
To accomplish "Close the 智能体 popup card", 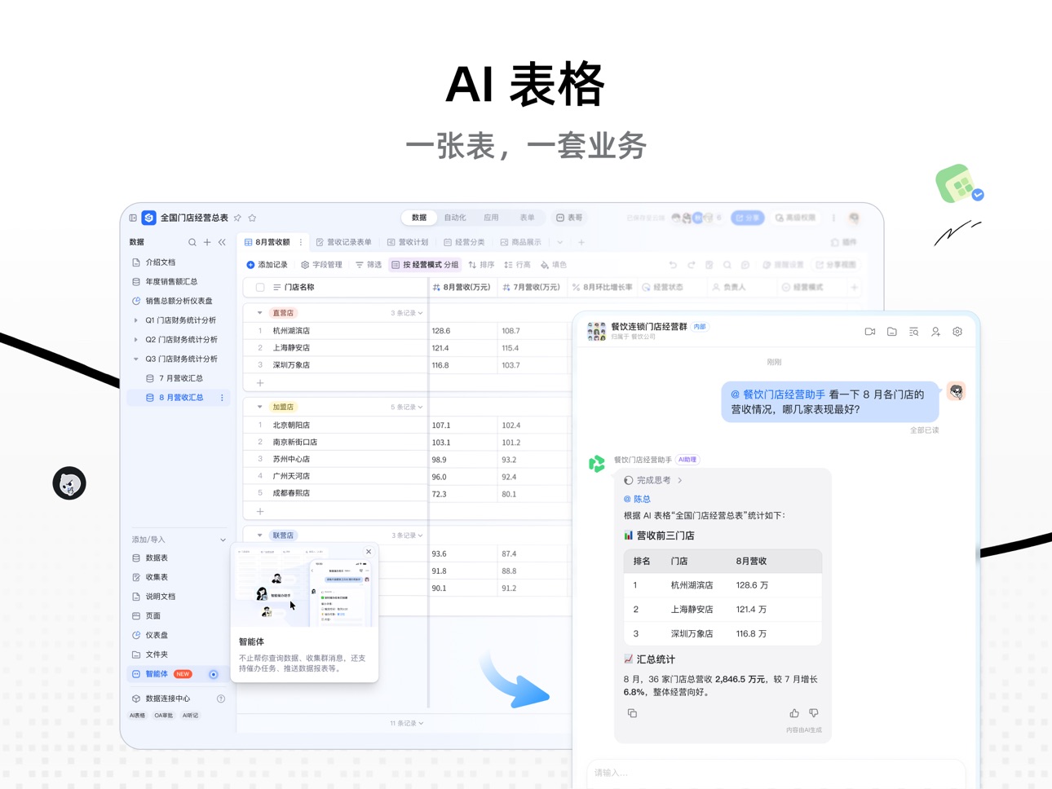I will pyautogui.click(x=369, y=552).
